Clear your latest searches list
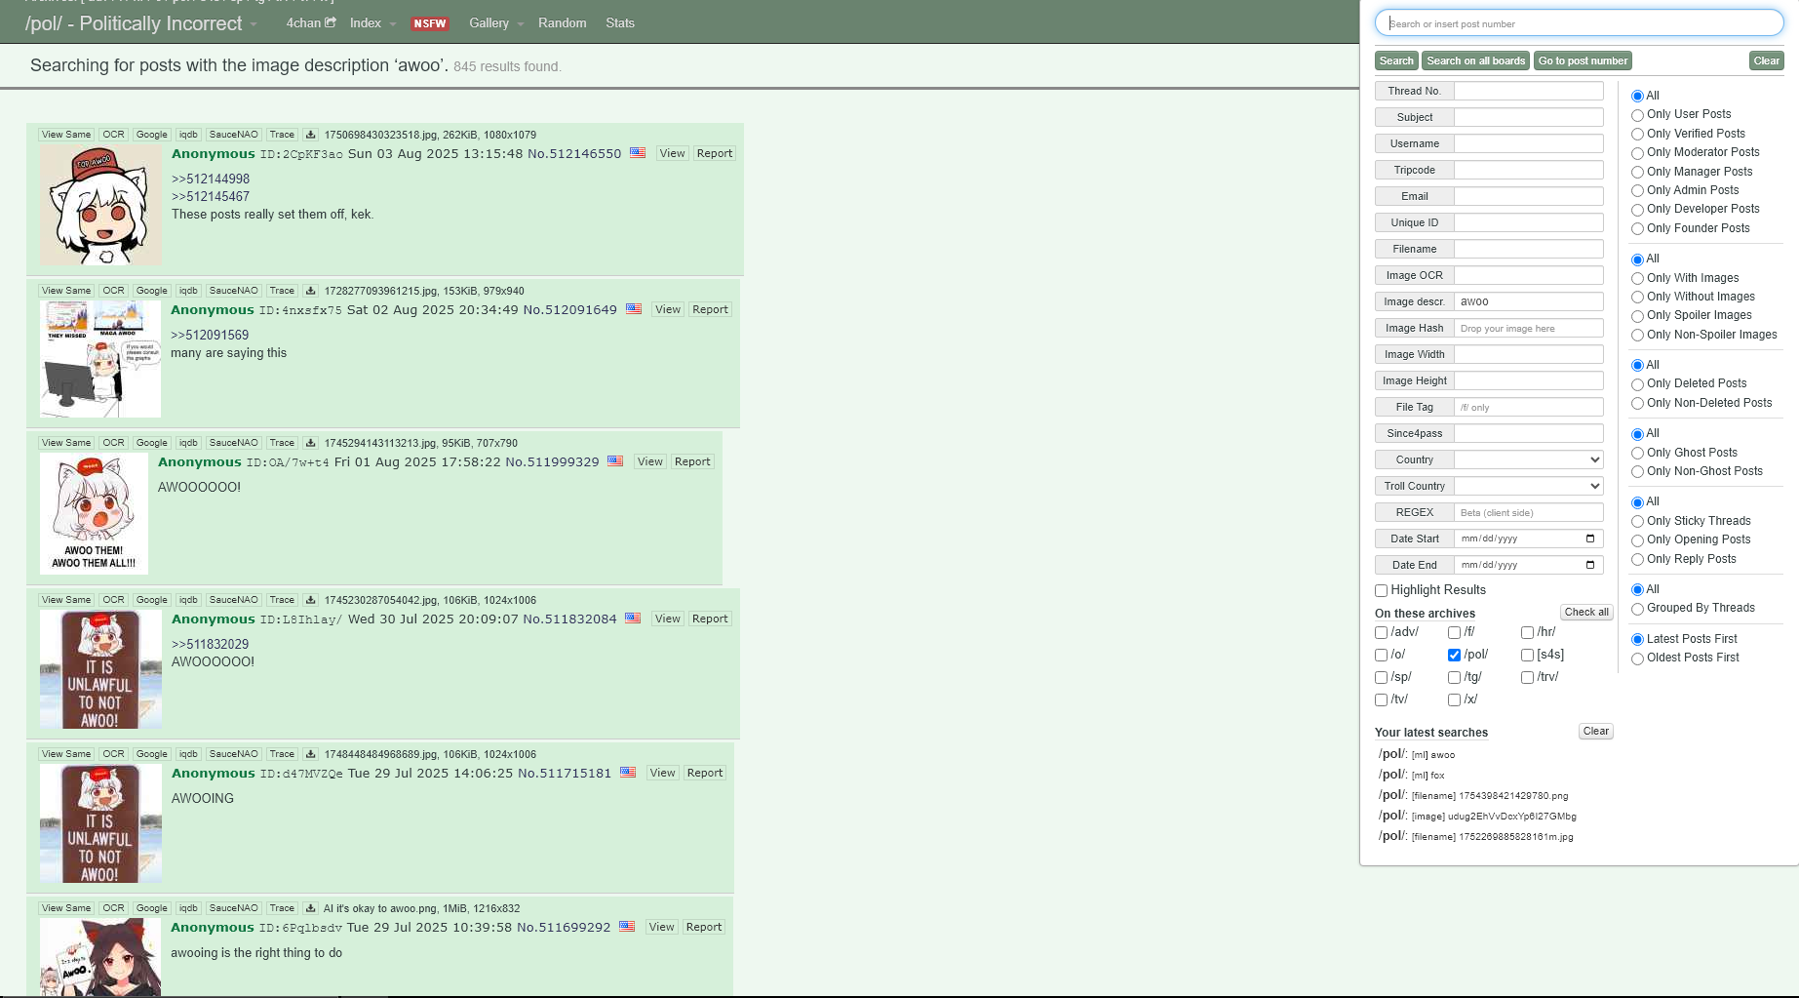Screen dimensions: 1799x998 [x=1596, y=731]
